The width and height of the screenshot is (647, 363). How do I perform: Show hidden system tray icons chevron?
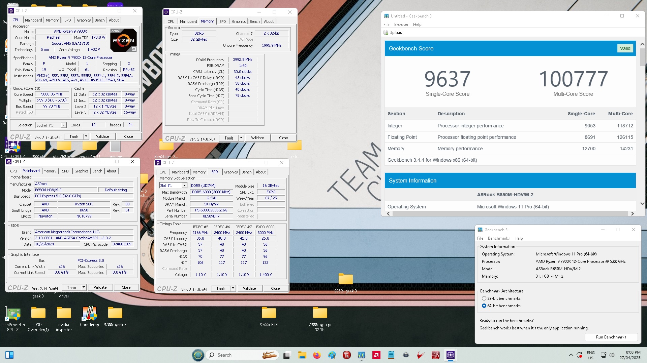571,355
